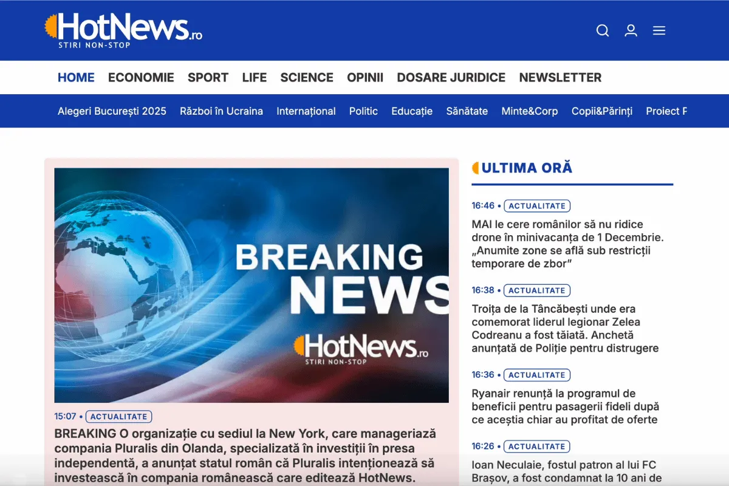
Task: Open the NEWSLETTER page
Action: point(560,78)
